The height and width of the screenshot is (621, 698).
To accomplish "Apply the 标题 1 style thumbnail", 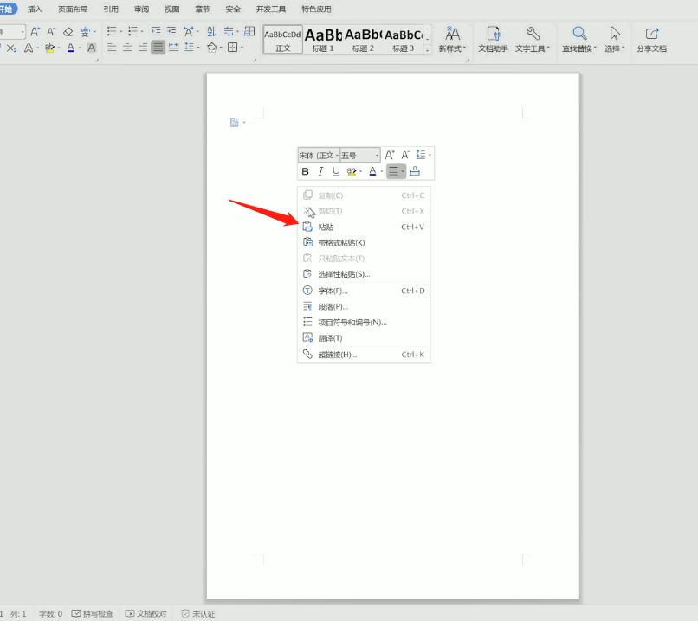I will pyautogui.click(x=323, y=40).
